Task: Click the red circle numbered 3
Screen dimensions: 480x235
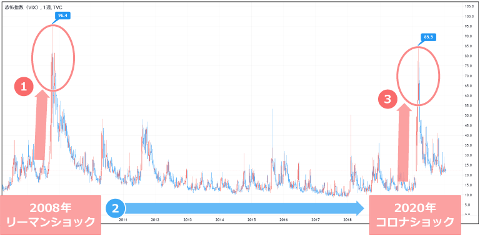Action: coord(387,100)
